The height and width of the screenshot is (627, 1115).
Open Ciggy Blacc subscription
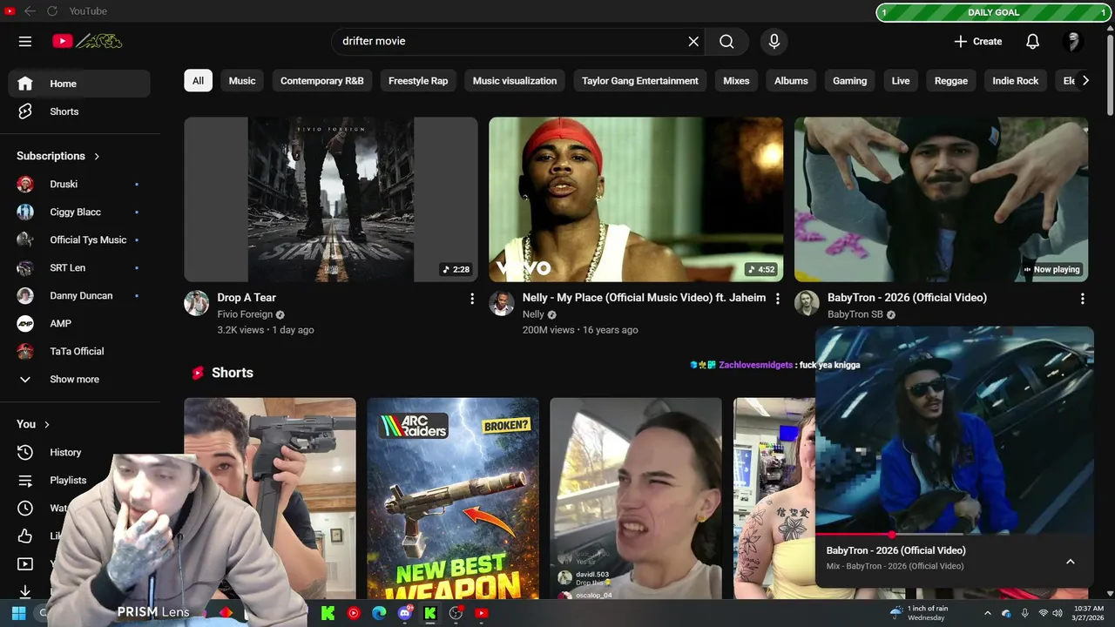pyautogui.click(x=79, y=212)
